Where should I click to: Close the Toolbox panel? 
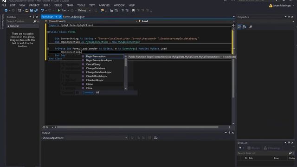pos(37,17)
